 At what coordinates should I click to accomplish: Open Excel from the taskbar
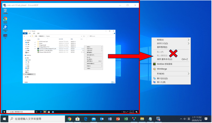tap(126, 119)
